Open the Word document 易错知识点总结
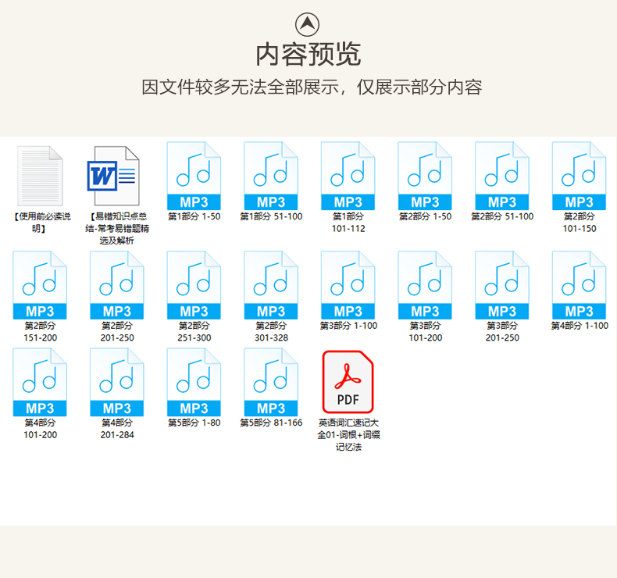 point(113,176)
